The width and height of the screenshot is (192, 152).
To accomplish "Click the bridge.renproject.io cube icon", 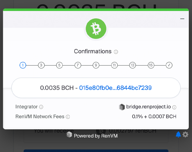I will pos(122,107).
